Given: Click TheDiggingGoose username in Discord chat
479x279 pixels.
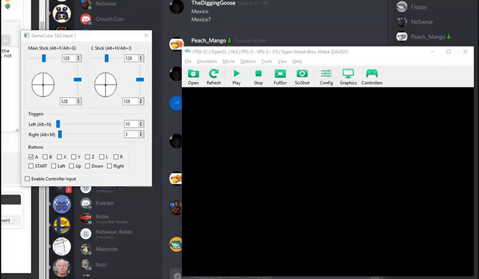Looking at the screenshot, I should [213, 3].
